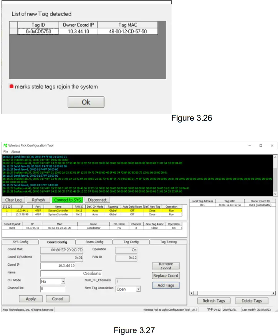This screenshot has height=336, width=278.
Task: Select Tag MAC cell 4B-00-12-CD-57-50 in dialog
Action: tap(128, 31)
